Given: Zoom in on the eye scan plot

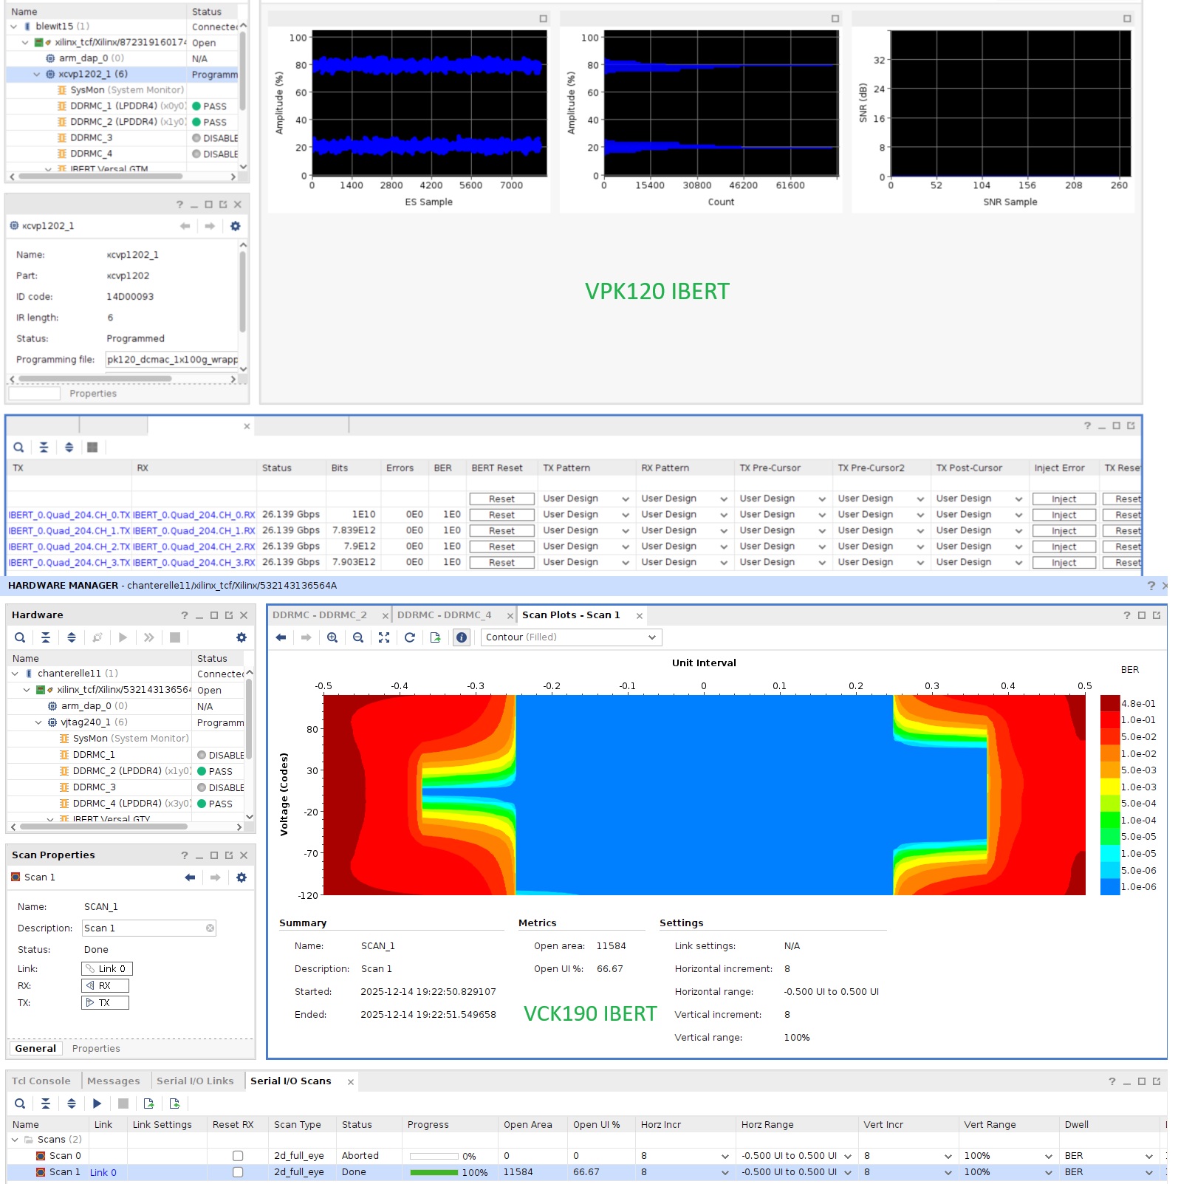Looking at the screenshot, I should coord(332,637).
